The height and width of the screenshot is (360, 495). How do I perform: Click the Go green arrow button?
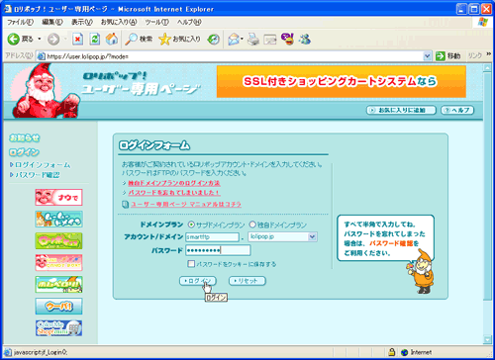[x=441, y=56]
